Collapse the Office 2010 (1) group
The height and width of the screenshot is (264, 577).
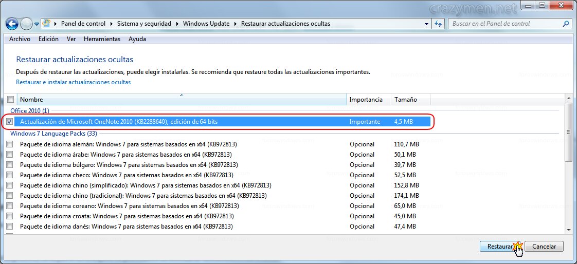pyautogui.click(x=30, y=110)
